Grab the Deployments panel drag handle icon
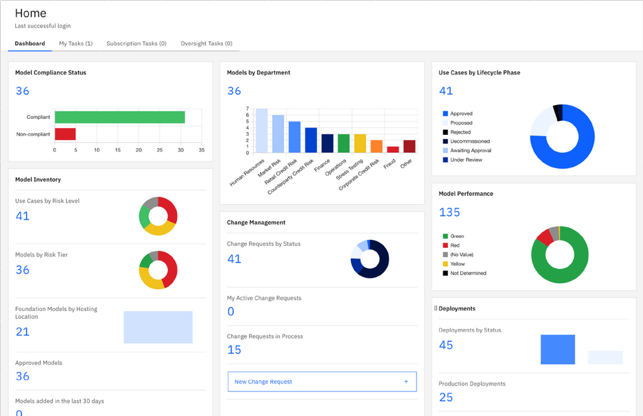The image size is (643, 416). 435,308
